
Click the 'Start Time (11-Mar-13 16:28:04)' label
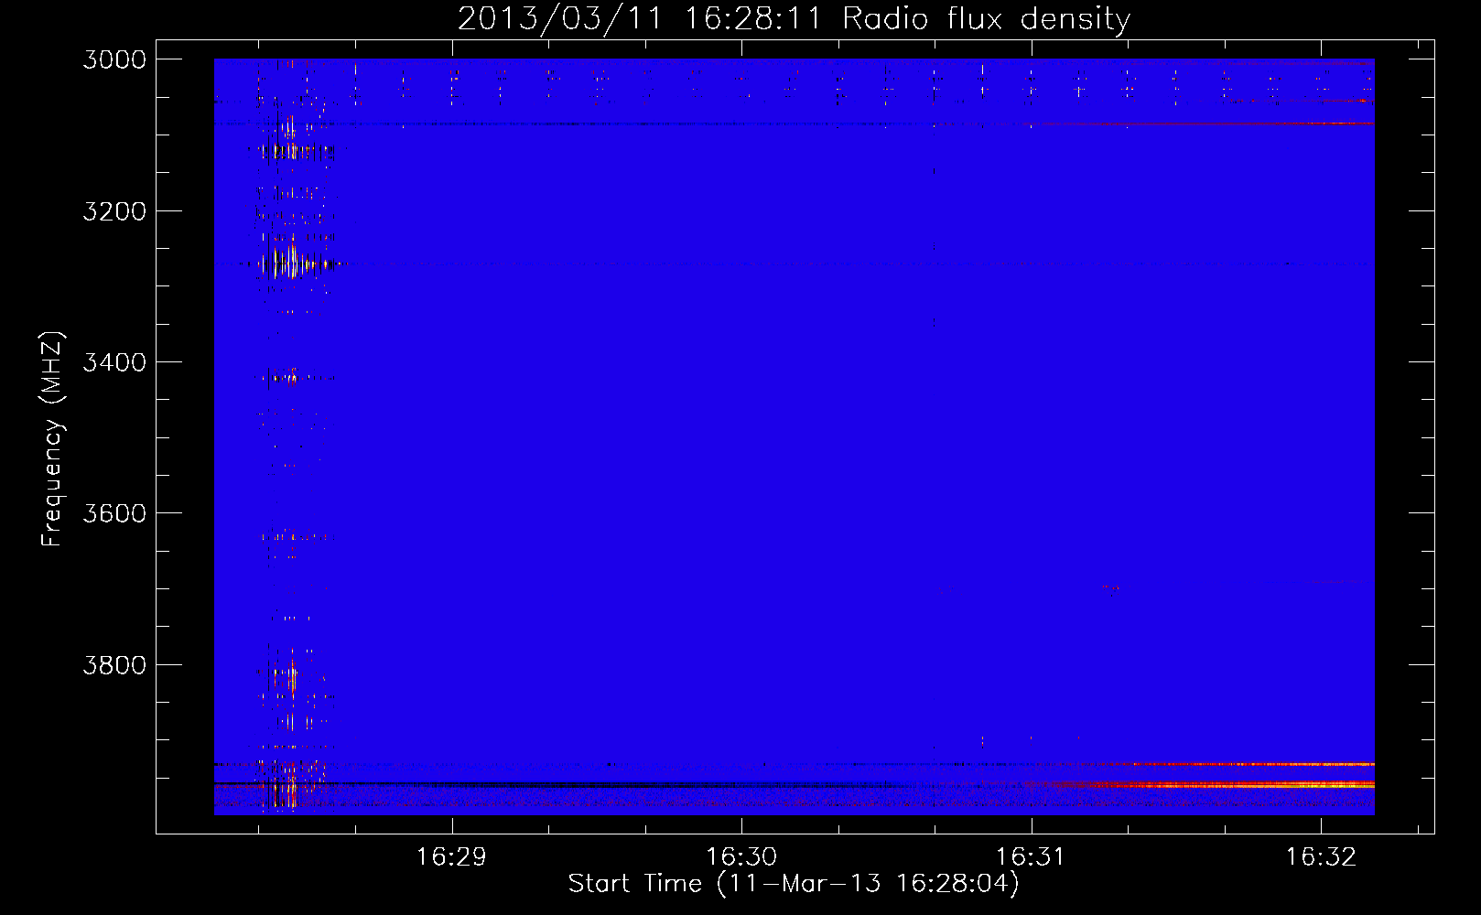point(794,884)
